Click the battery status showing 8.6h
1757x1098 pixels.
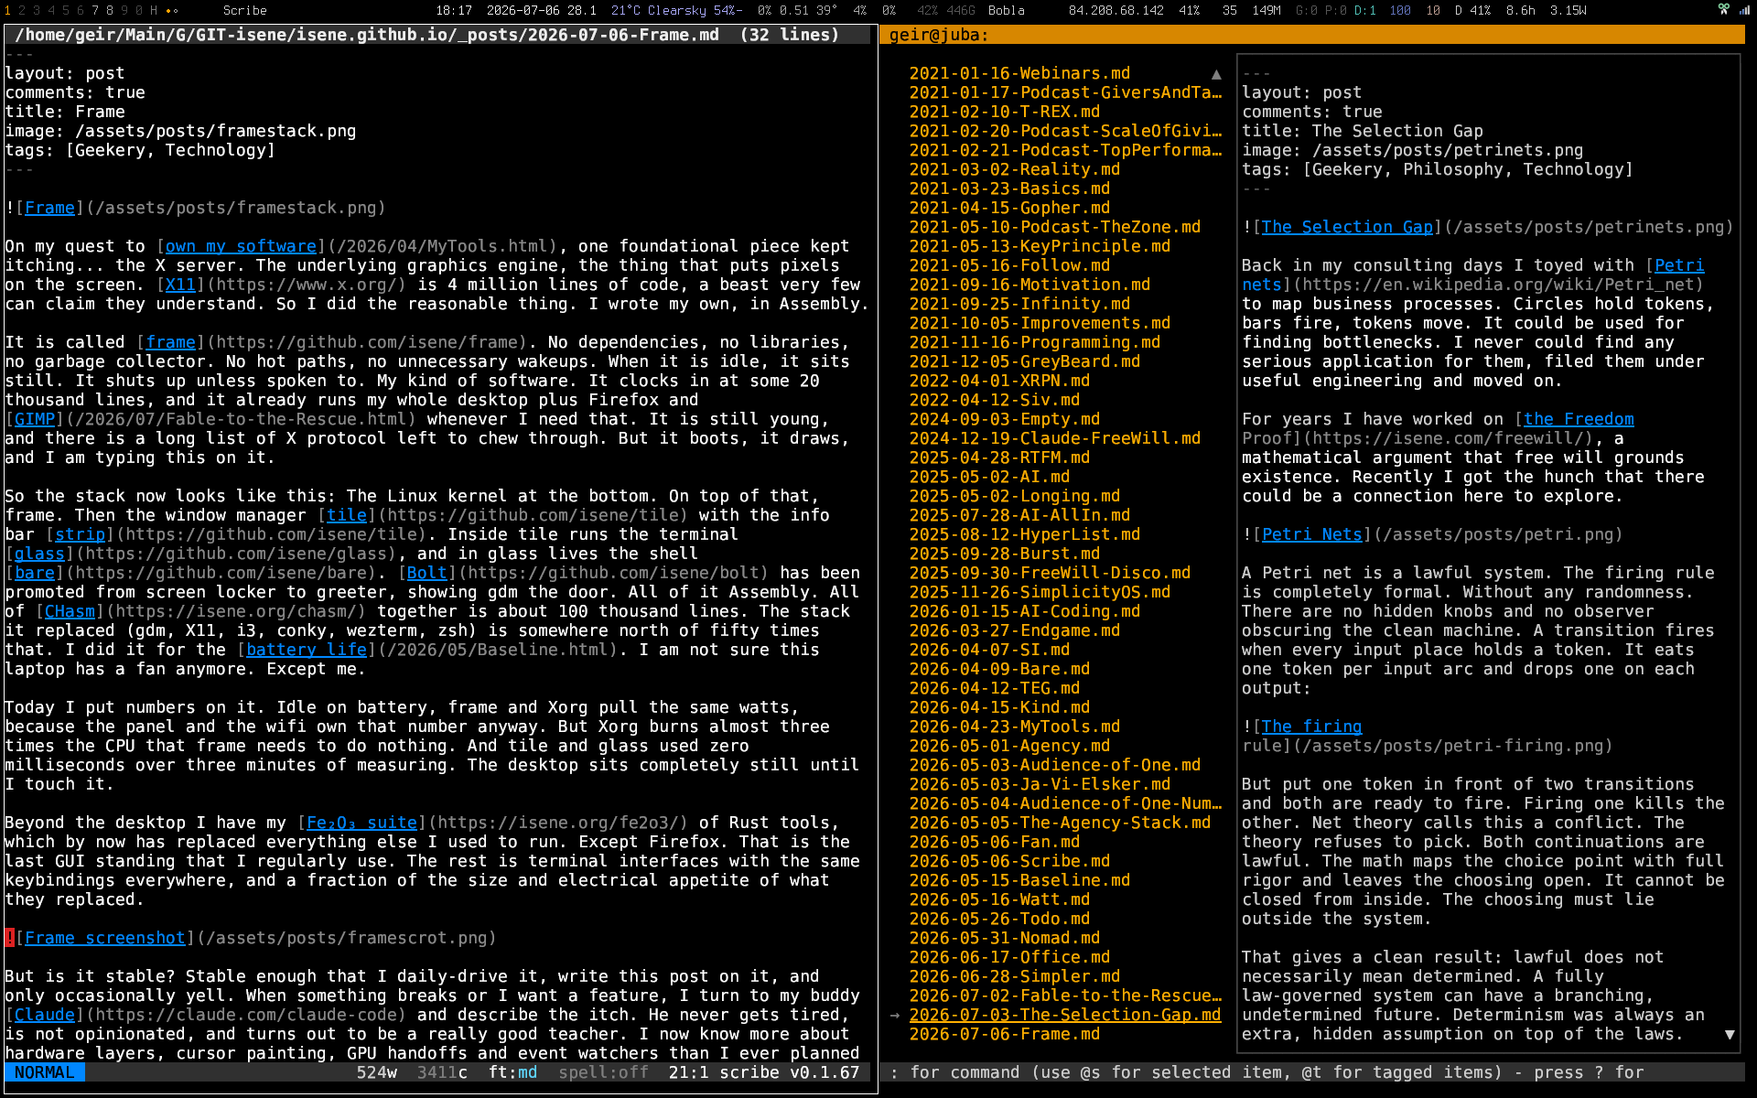pos(1520,10)
